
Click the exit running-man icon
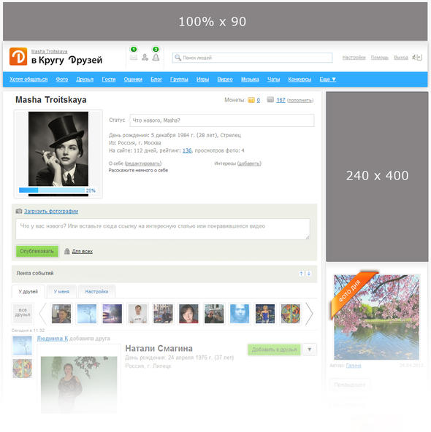pos(416,58)
